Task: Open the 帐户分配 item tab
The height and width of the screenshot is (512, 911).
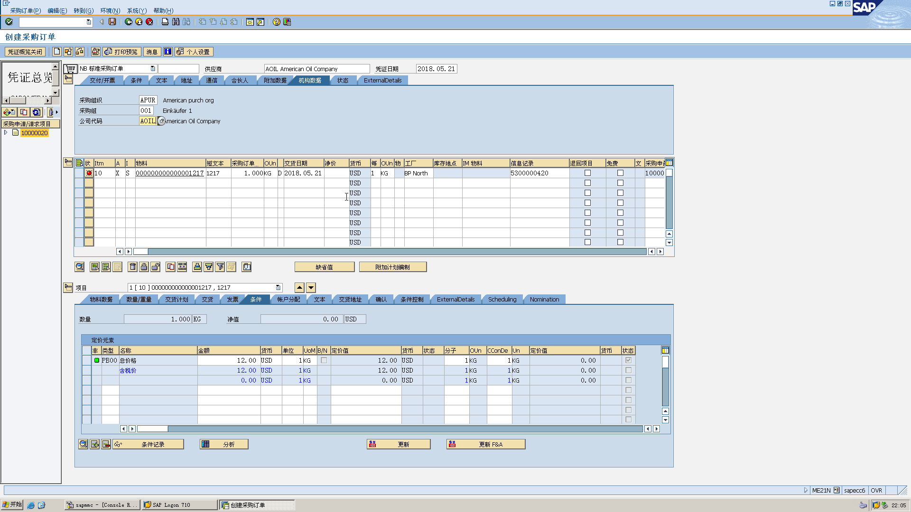Action: [288, 300]
